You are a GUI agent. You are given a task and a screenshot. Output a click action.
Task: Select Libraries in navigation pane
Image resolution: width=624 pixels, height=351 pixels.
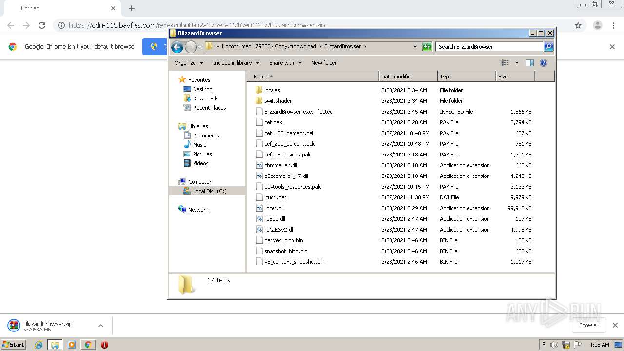click(198, 126)
